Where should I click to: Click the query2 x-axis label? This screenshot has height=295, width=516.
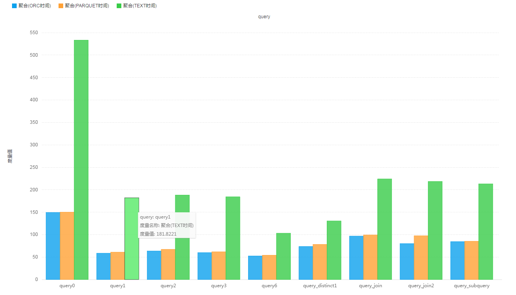tap(168, 286)
